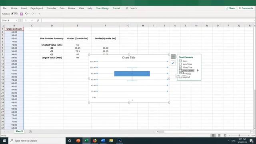Open Firefox from the taskbar
Screen dimensions: 256x144
pyautogui.click(x=95, y=140)
